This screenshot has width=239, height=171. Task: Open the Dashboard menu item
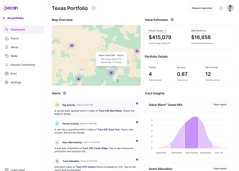23,30
